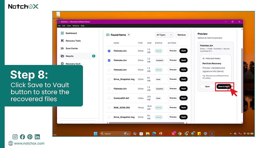The image size is (263, 148).
Task: Click the 'RAW_0098.CR2' file name
Action: (122, 108)
